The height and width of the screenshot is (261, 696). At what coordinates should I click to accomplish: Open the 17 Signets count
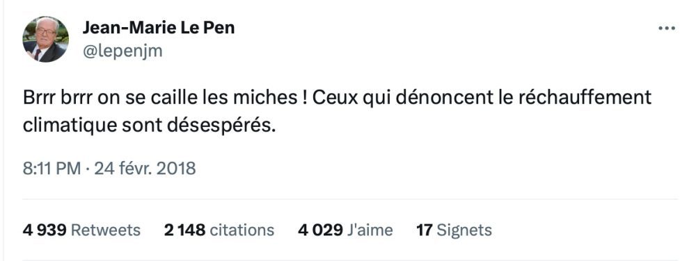pos(454,230)
